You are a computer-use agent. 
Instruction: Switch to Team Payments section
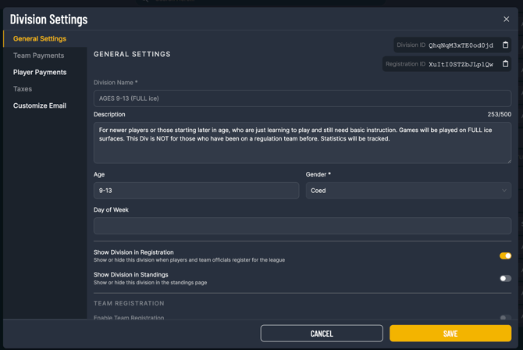(39, 55)
